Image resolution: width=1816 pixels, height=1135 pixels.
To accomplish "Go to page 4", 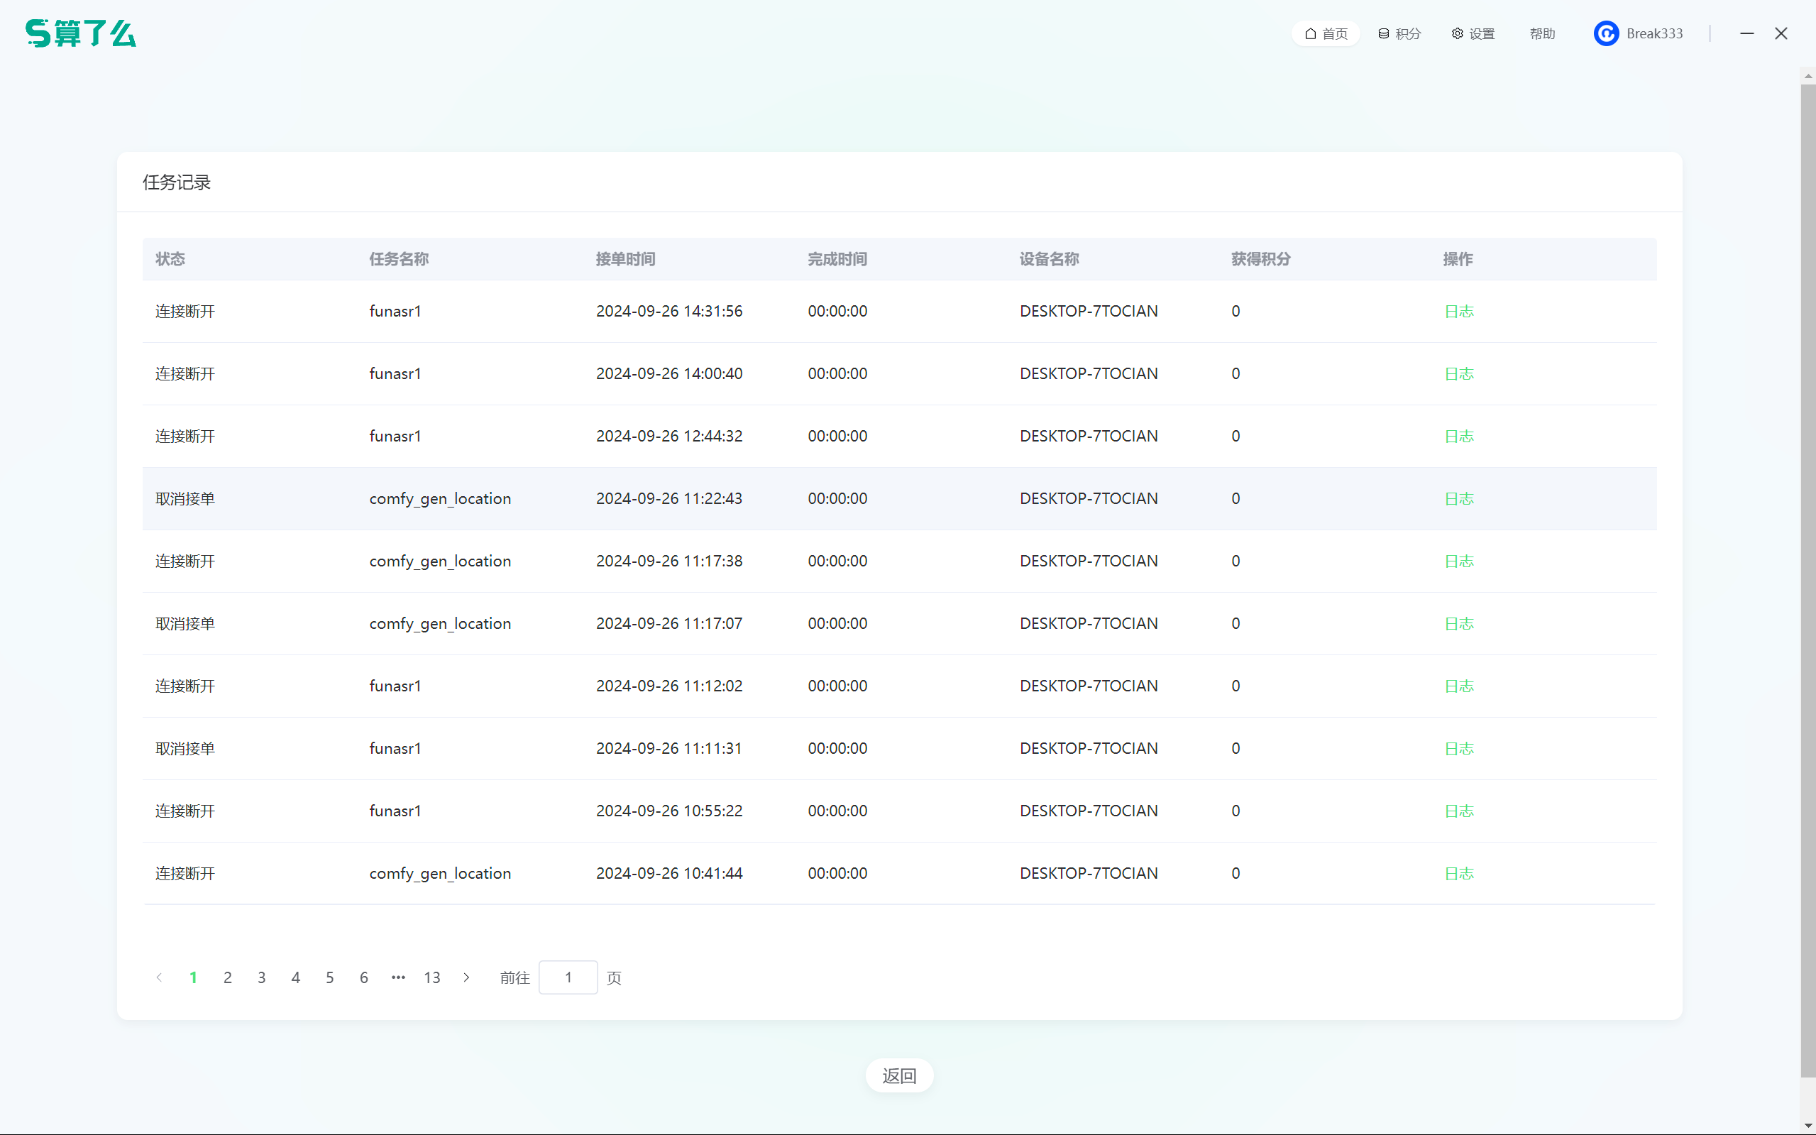I will (296, 977).
